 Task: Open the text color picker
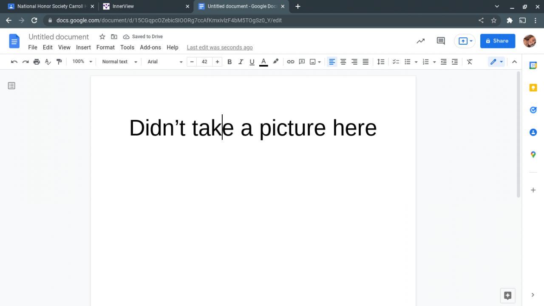tap(263, 62)
